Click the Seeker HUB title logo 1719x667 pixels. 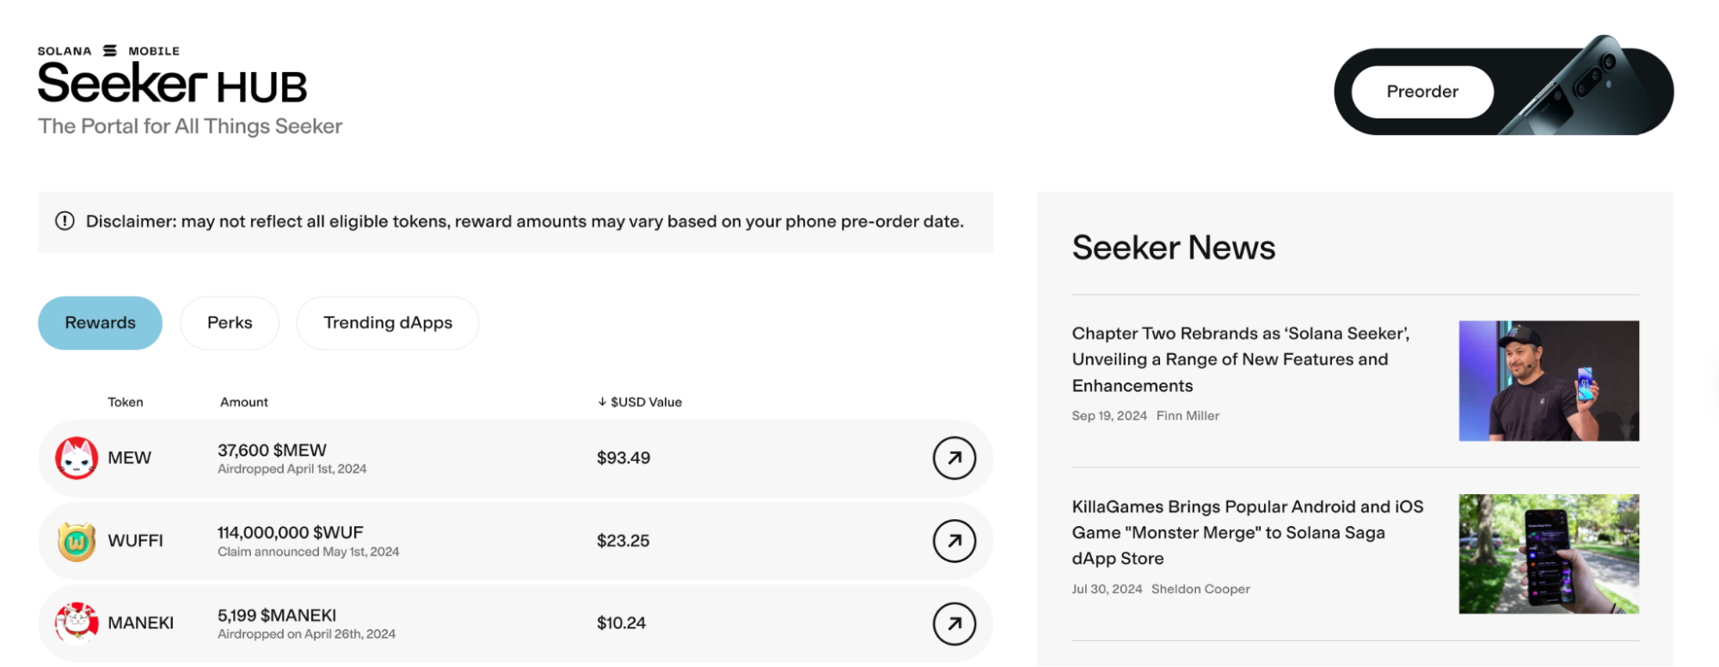pos(172,85)
